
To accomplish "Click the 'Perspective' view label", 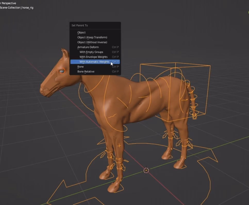I will (9, 3).
